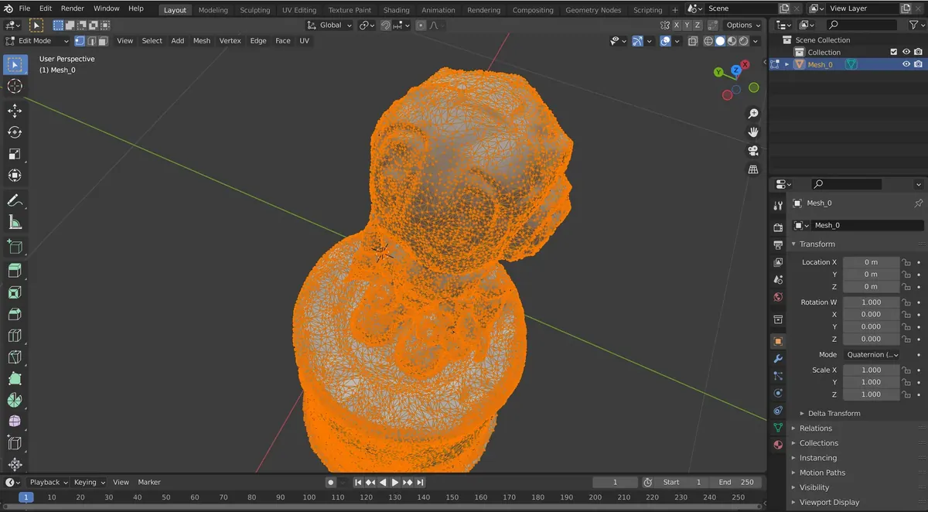This screenshot has width=928, height=512.
Task: Open the Global transform orientation dropdown
Action: pyautogui.click(x=330, y=25)
